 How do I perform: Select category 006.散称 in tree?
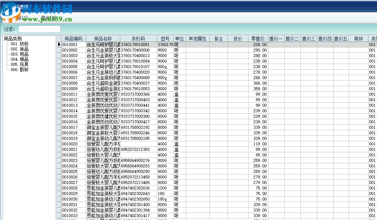pyautogui.click(x=20, y=70)
